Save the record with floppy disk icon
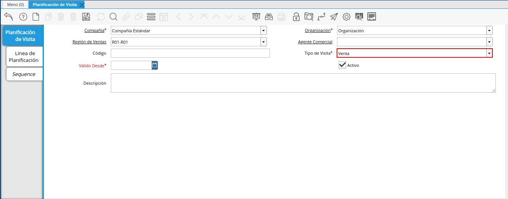Screen dimensions: 508x199 pos(86,17)
